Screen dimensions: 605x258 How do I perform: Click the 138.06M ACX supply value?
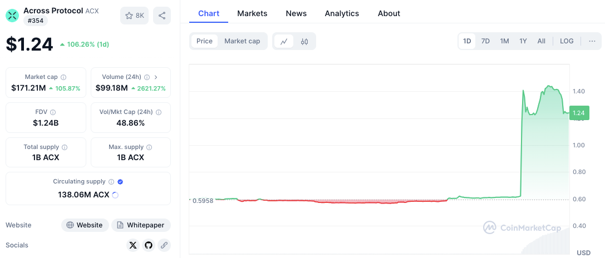coord(83,195)
